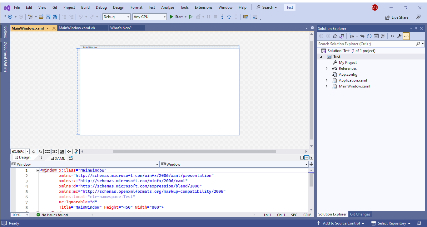
Task: Switch views icon in Solution Explorer
Action: click(342, 36)
